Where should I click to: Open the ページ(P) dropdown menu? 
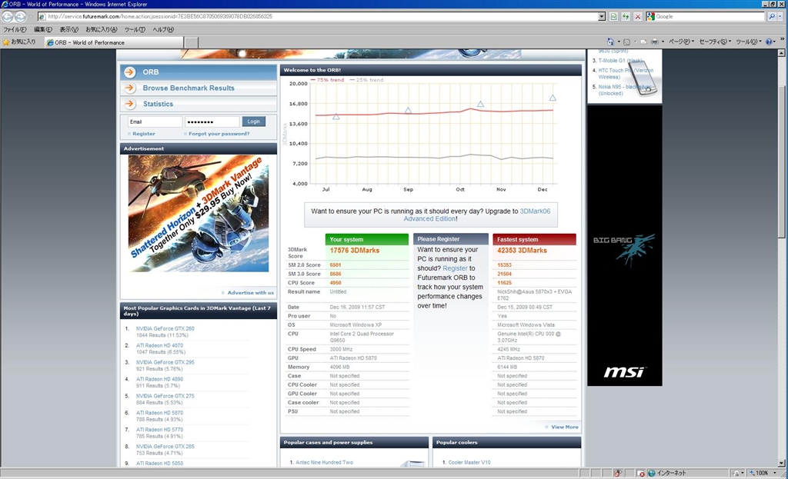681,42
